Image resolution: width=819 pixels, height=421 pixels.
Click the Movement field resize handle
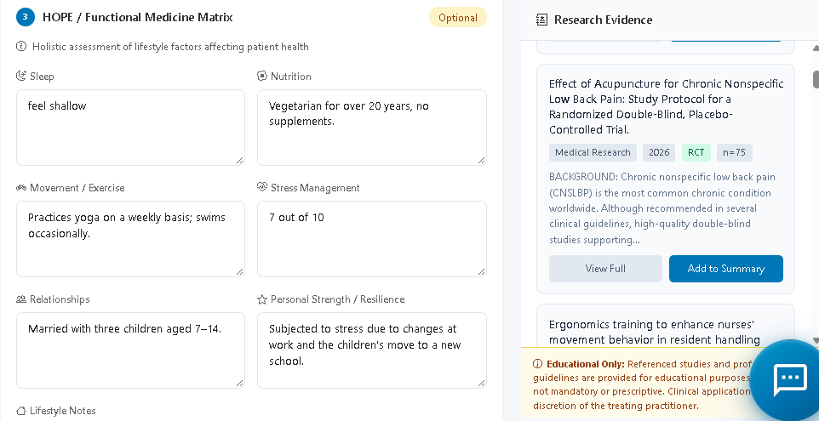pos(240,272)
